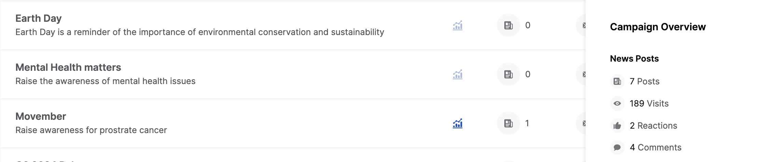Open the blue analytics icon for Movember
781x162 pixels.
pos(457,123)
